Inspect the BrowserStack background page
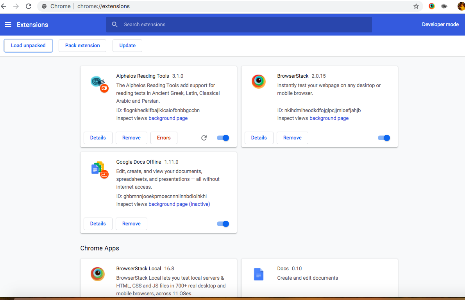This screenshot has height=300, width=465. tap(329, 118)
